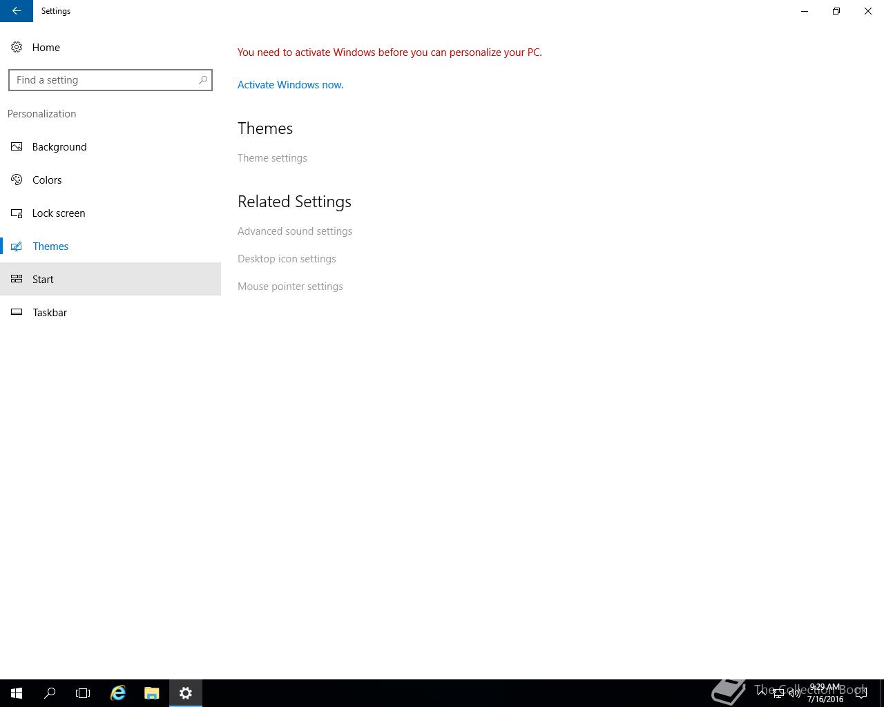Select the Colors menu item

(110, 180)
